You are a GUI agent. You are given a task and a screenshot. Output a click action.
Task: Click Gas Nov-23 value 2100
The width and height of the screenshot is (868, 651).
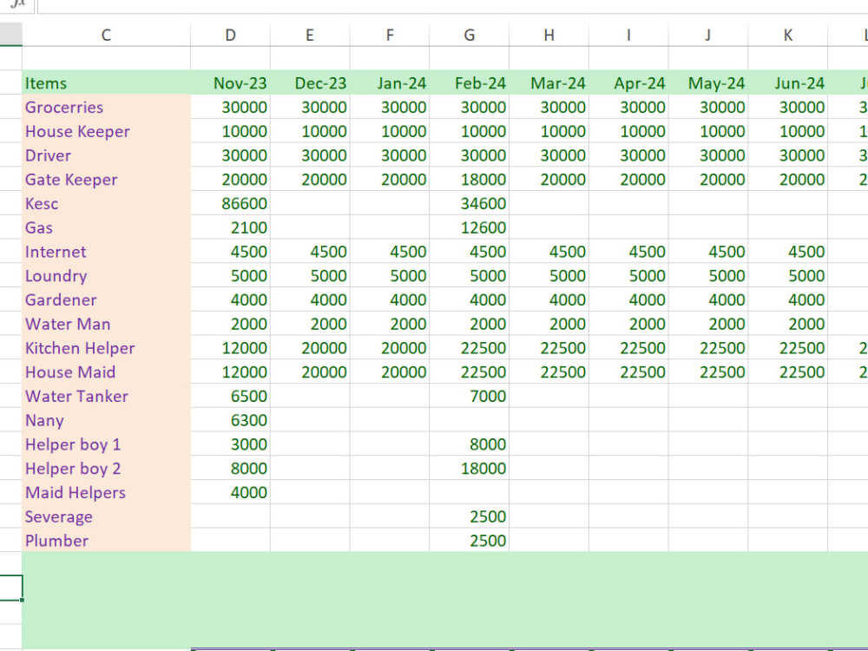(230, 227)
